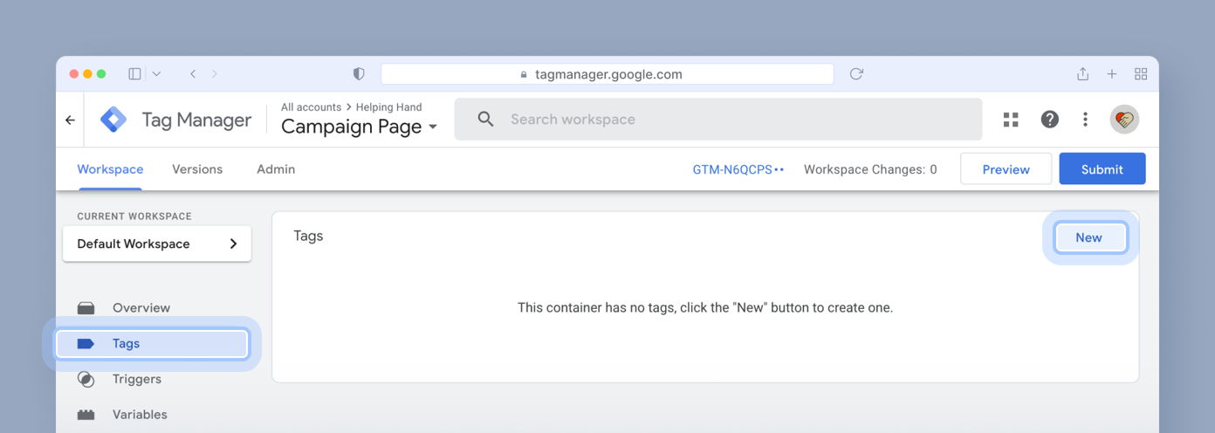The height and width of the screenshot is (433, 1215).
Task: Open the Campaign Page container dropdown
Action: [x=360, y=127]
